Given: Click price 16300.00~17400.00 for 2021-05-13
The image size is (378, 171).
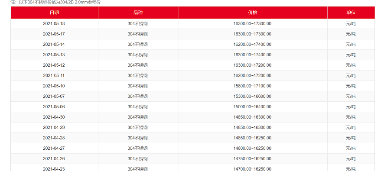Looking at the screenshot, I should 252,55.
